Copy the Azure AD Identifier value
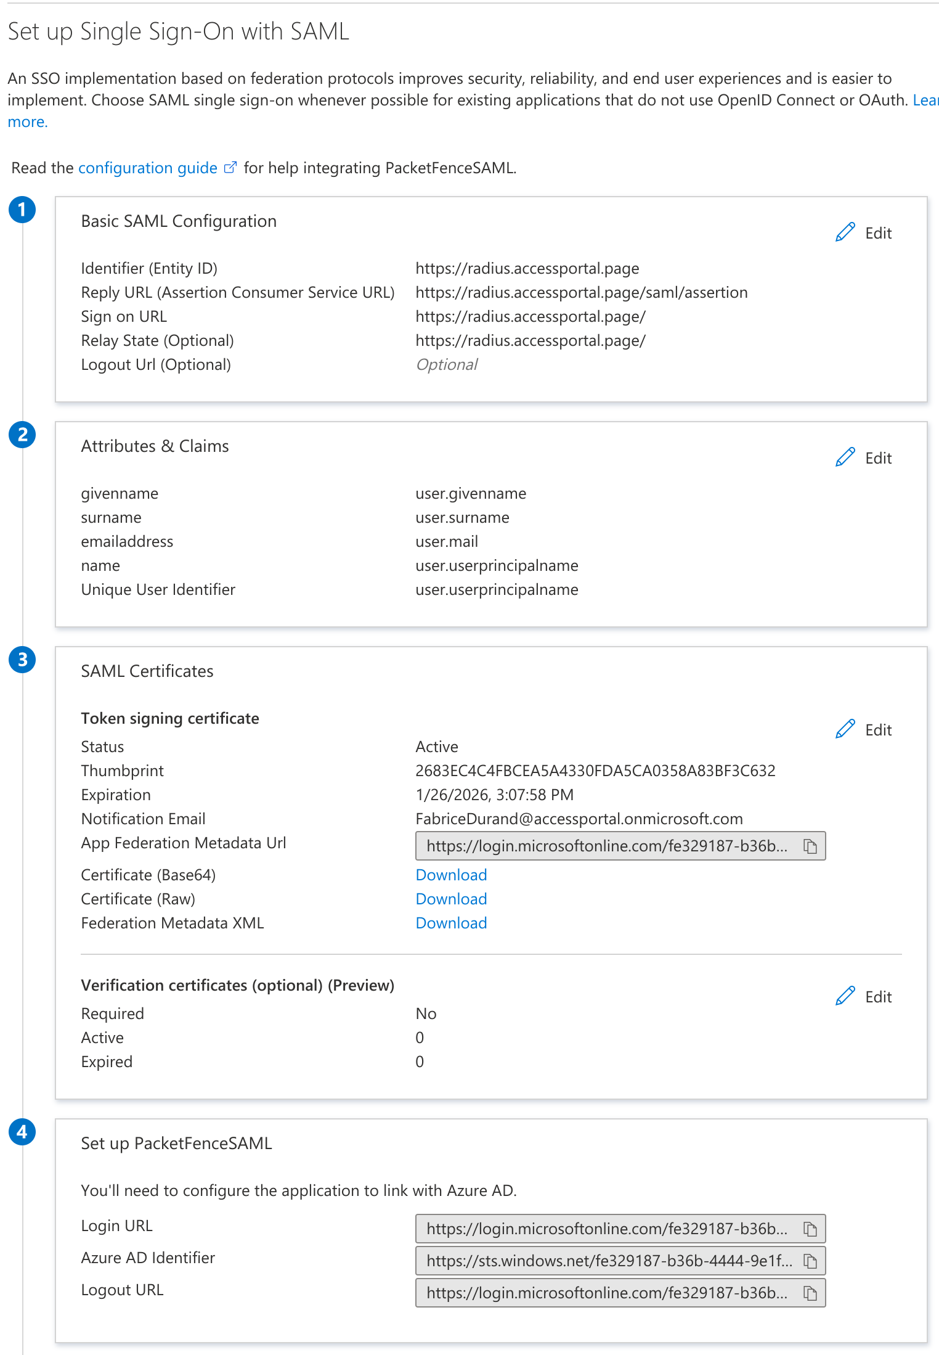The image size is (939, 1355). 810,1261
